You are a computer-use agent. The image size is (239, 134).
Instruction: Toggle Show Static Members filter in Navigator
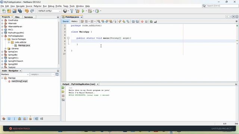15,119
